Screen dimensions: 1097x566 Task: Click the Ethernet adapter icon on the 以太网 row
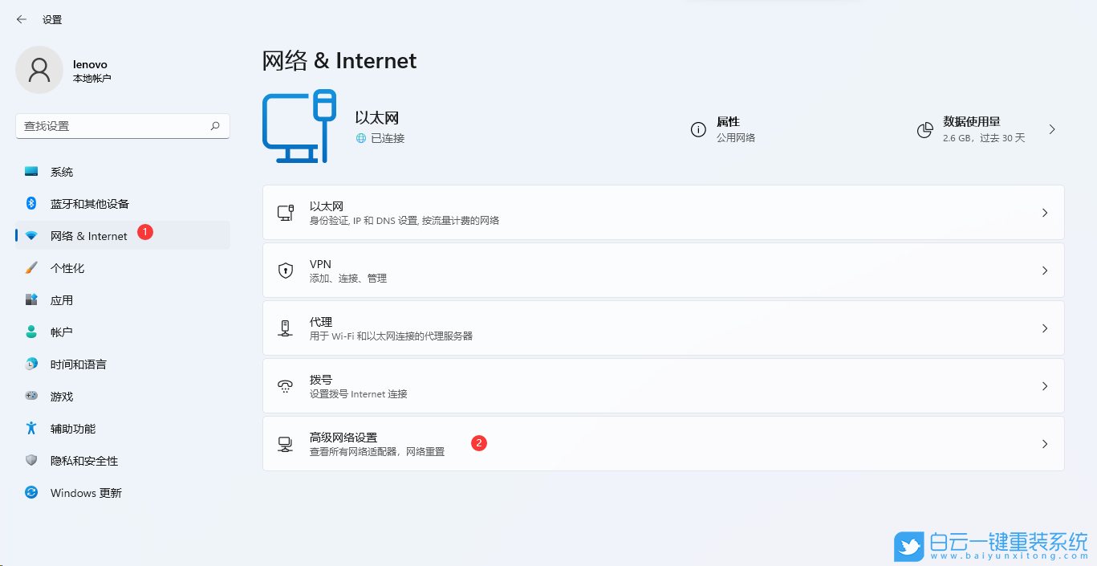(286, 212)
